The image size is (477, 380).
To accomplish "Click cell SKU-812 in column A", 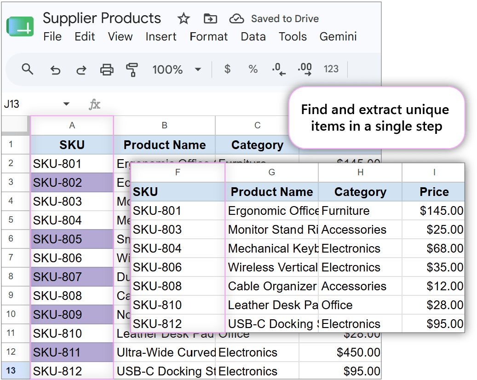I will (x=72, y=371).
